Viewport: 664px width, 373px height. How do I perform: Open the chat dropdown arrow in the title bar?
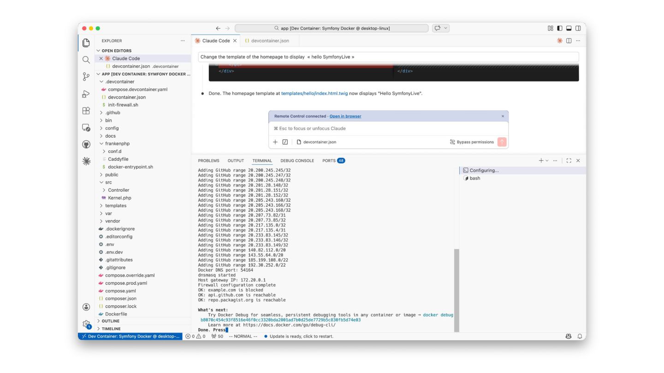point(445,28)
